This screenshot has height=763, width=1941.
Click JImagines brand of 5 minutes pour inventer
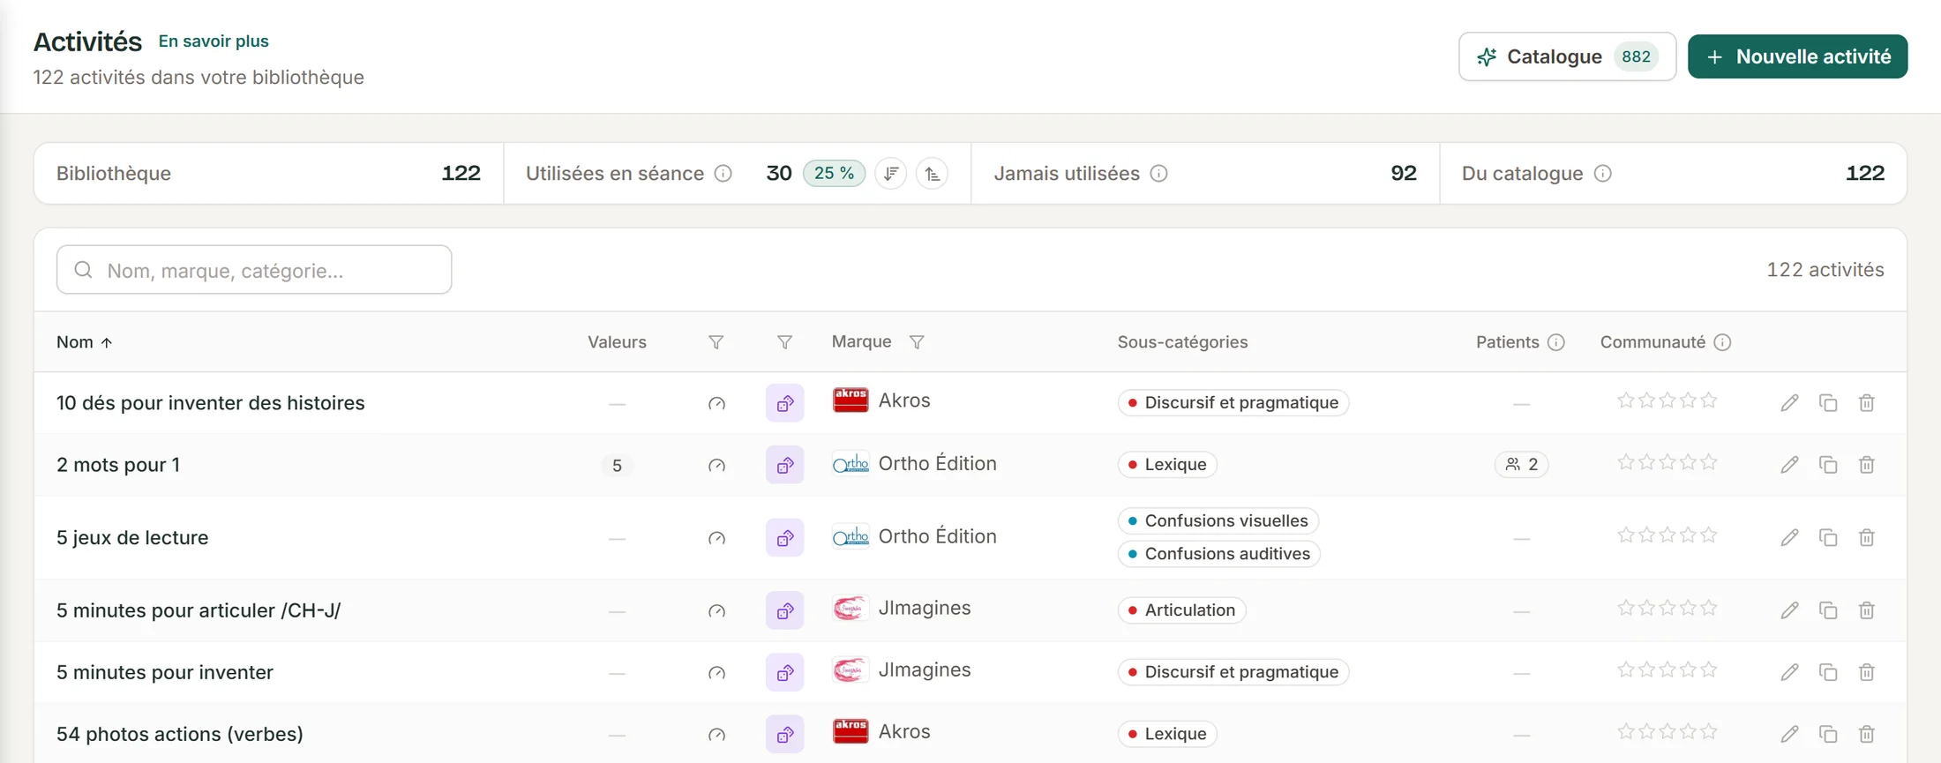902,670
